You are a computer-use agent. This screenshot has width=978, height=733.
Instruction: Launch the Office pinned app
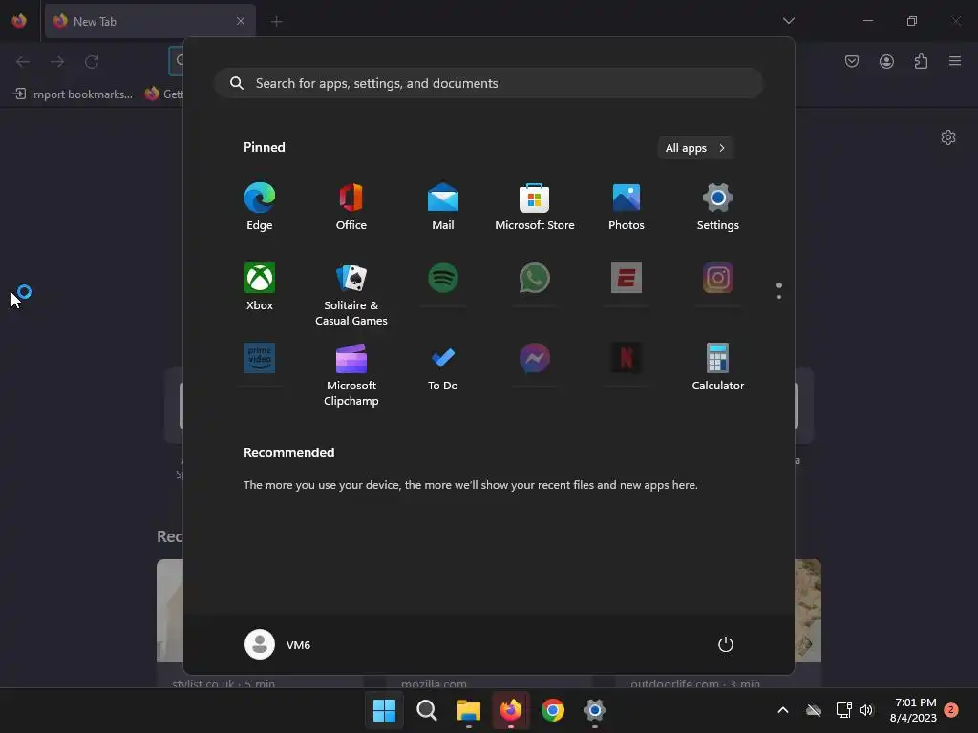351,207
